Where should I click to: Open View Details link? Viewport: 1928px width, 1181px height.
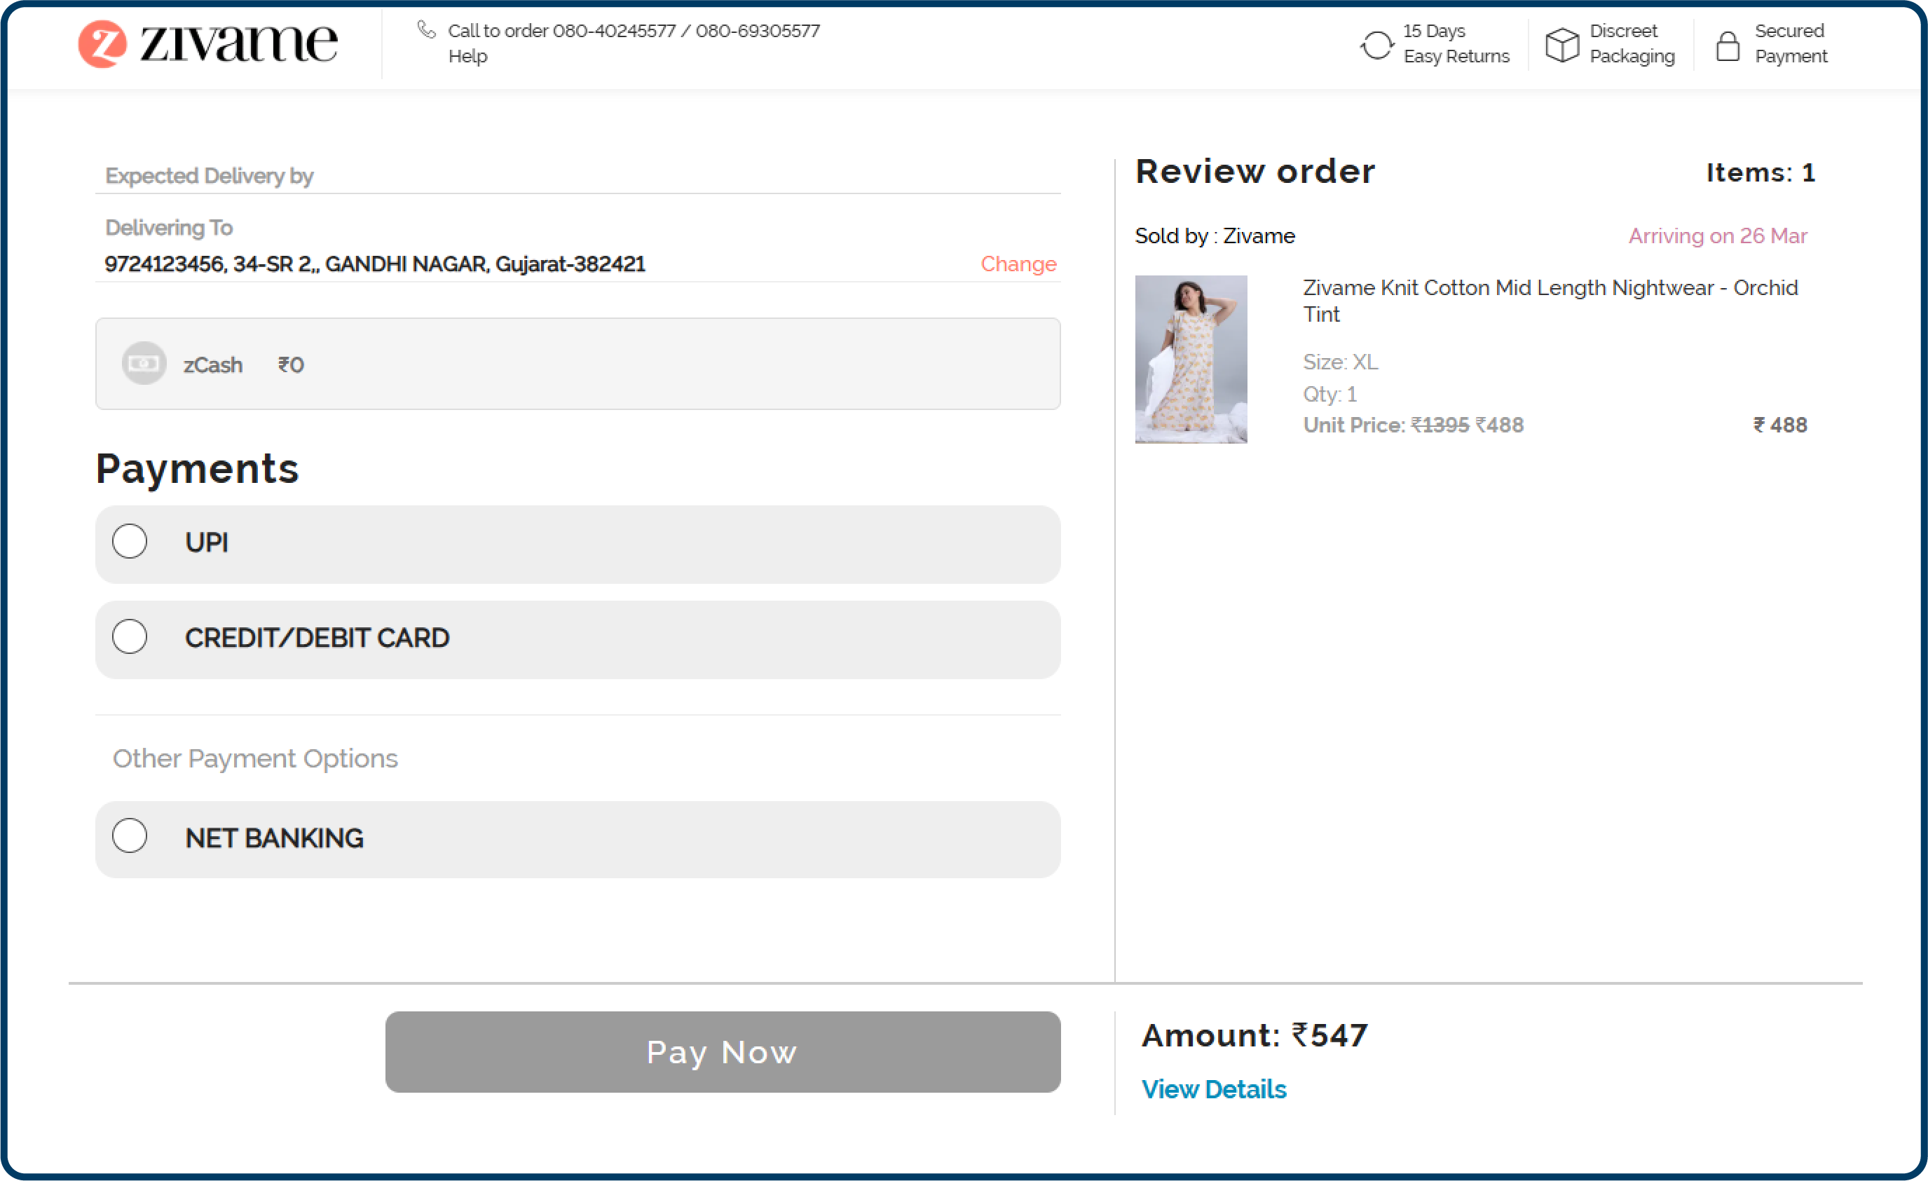pos(1215,1088)
